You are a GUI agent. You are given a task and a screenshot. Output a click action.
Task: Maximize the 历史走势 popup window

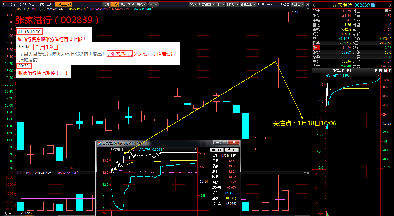(225, 142)
